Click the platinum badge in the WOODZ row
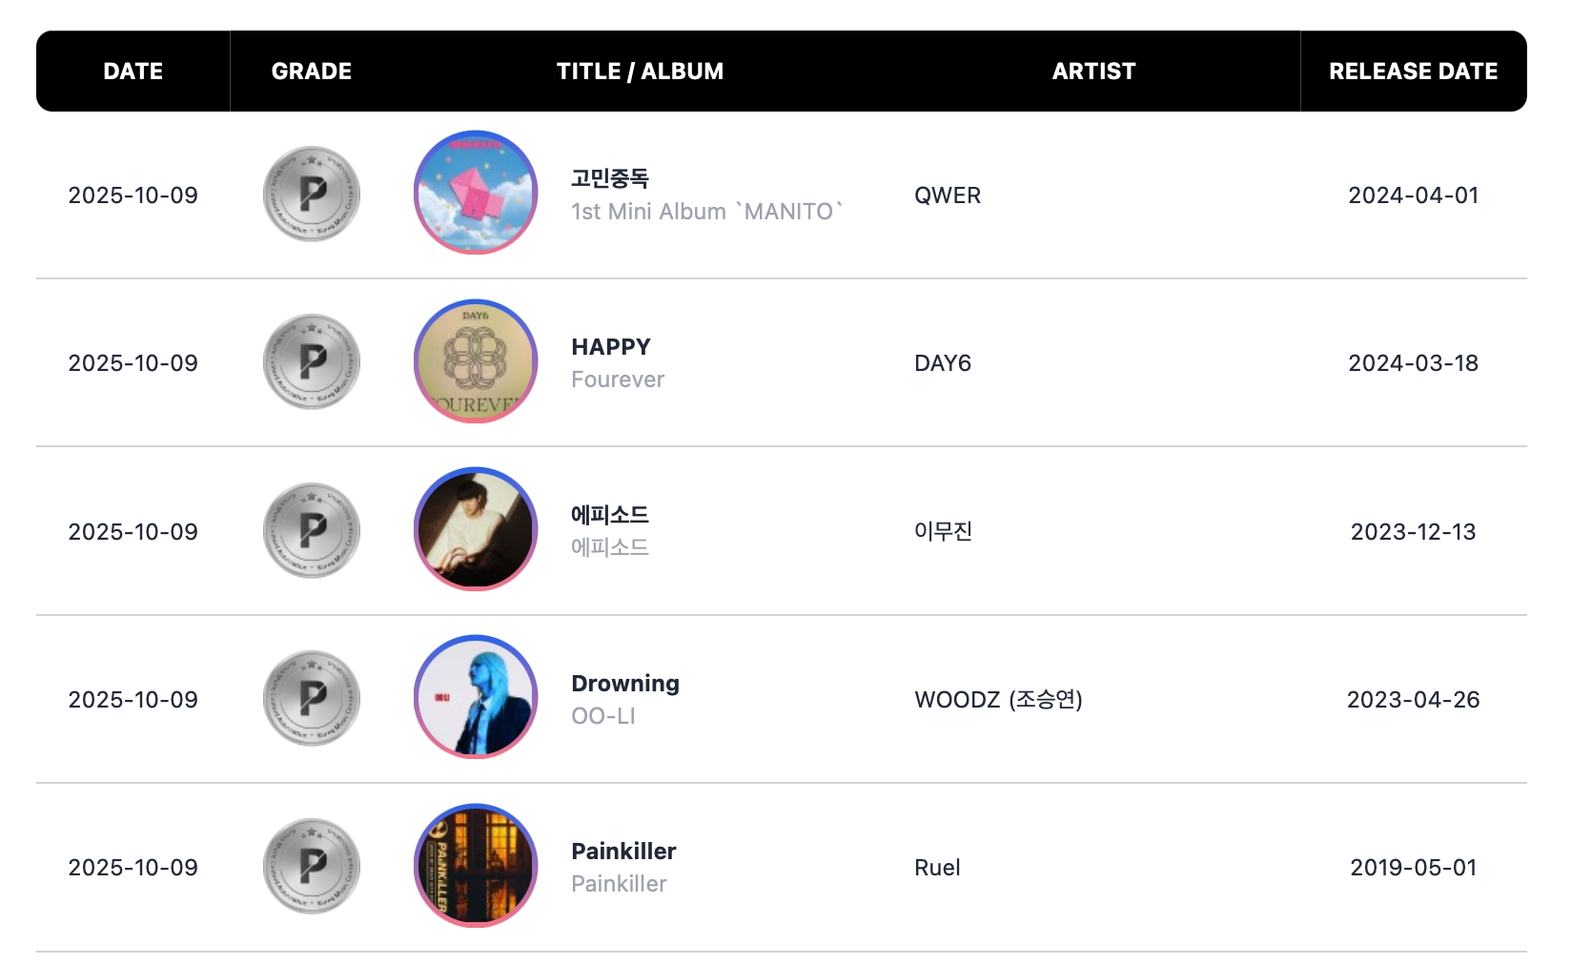This screenshot has width=1571, height=965. tap(312, 699)
